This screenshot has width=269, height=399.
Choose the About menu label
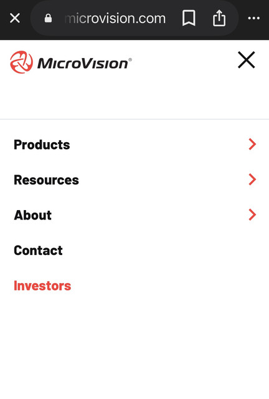(33, 215)
